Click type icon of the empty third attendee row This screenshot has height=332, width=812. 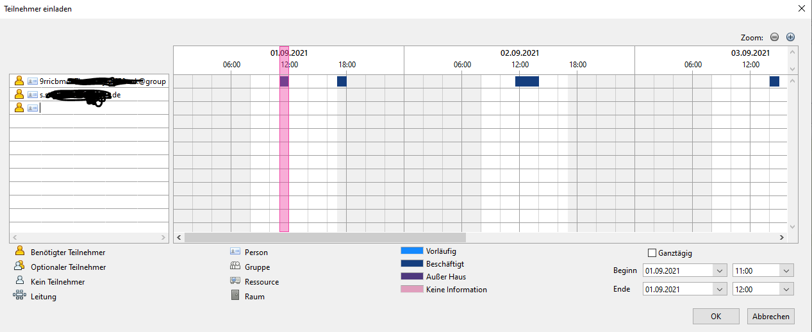point(33,108)
